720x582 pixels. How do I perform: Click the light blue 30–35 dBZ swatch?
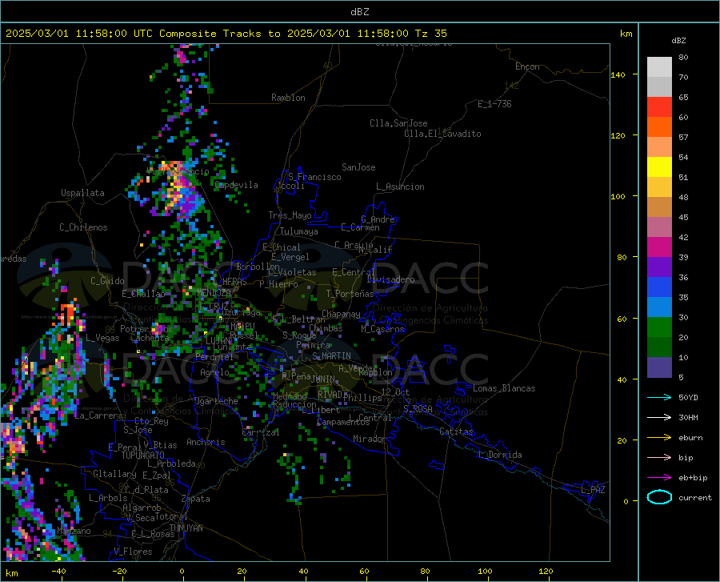point(659,307)
